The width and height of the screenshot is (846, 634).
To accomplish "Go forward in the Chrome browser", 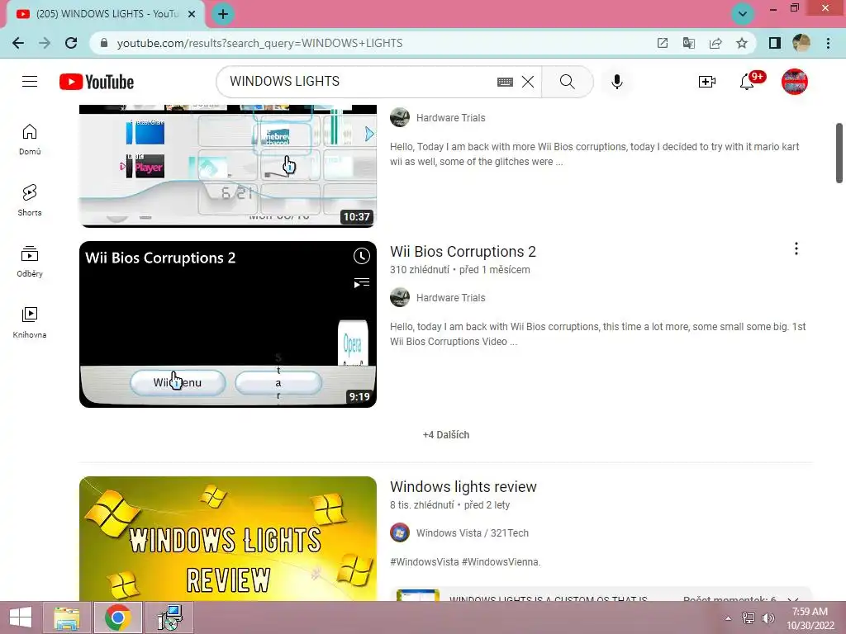I will [45, 43].
